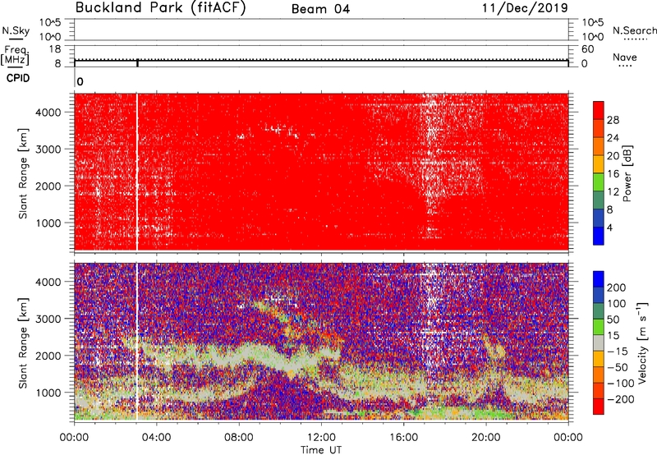Click the gray -15 to 15 velocity swatch

pos(599,342)
